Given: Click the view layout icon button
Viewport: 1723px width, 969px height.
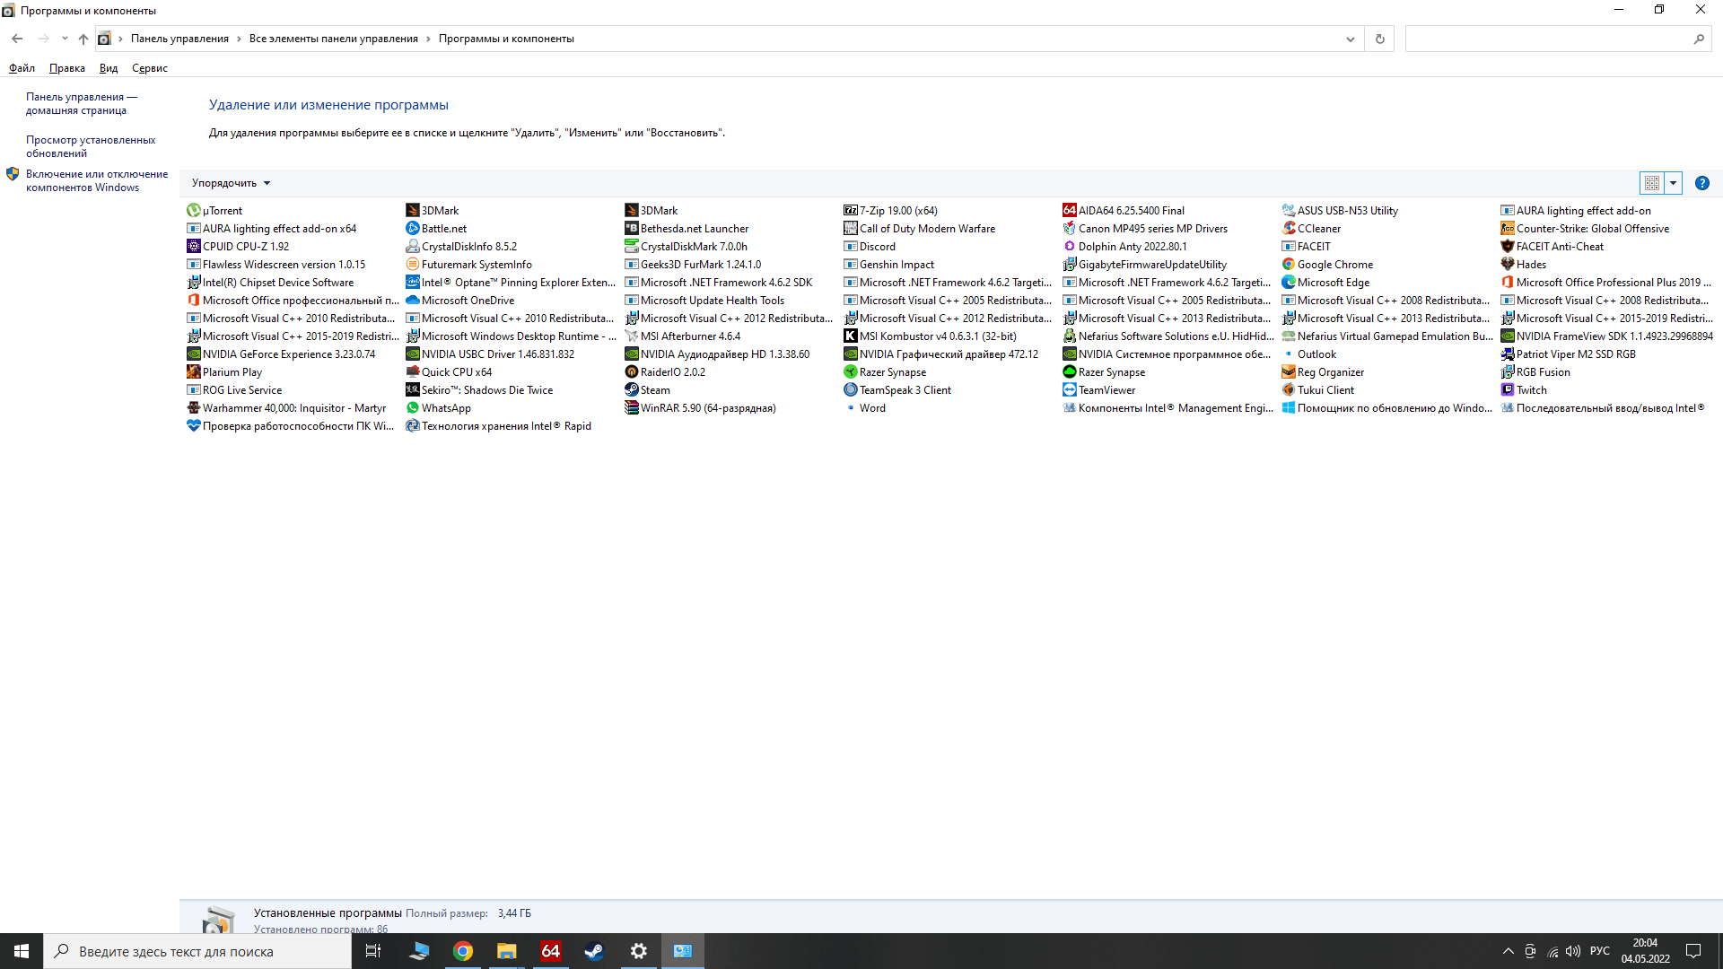Looking at the screenshot, I should [x=1651, y=183].
